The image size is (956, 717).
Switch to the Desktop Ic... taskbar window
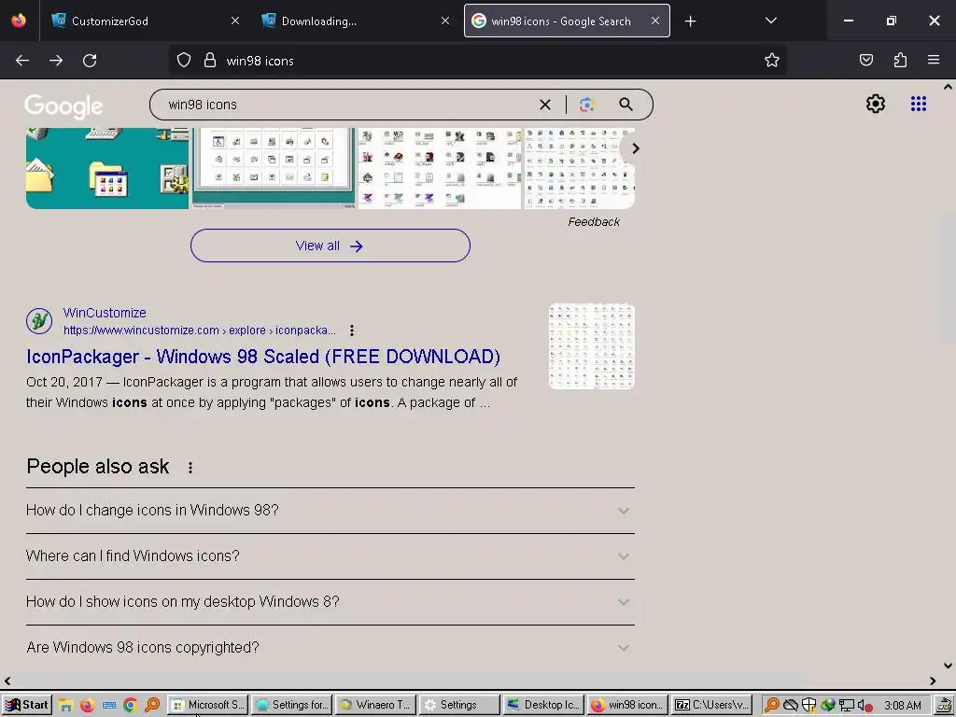click(x=544, y=706)
